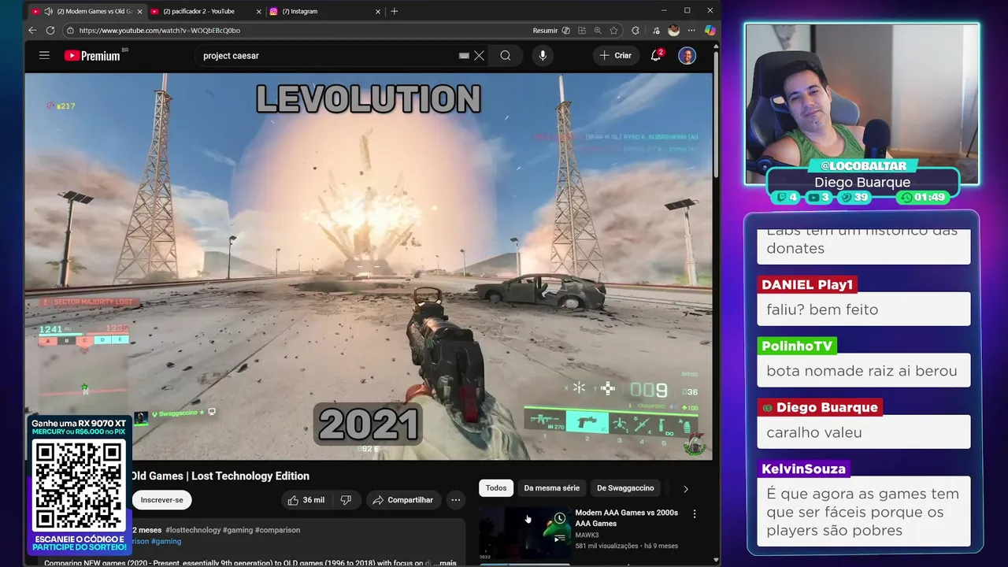The image size is (1008, 567).
Task: Select the Todos filter chip
Action: point(496,488)
